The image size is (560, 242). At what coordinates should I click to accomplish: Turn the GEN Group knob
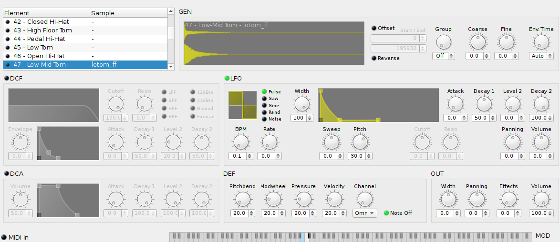443,42
